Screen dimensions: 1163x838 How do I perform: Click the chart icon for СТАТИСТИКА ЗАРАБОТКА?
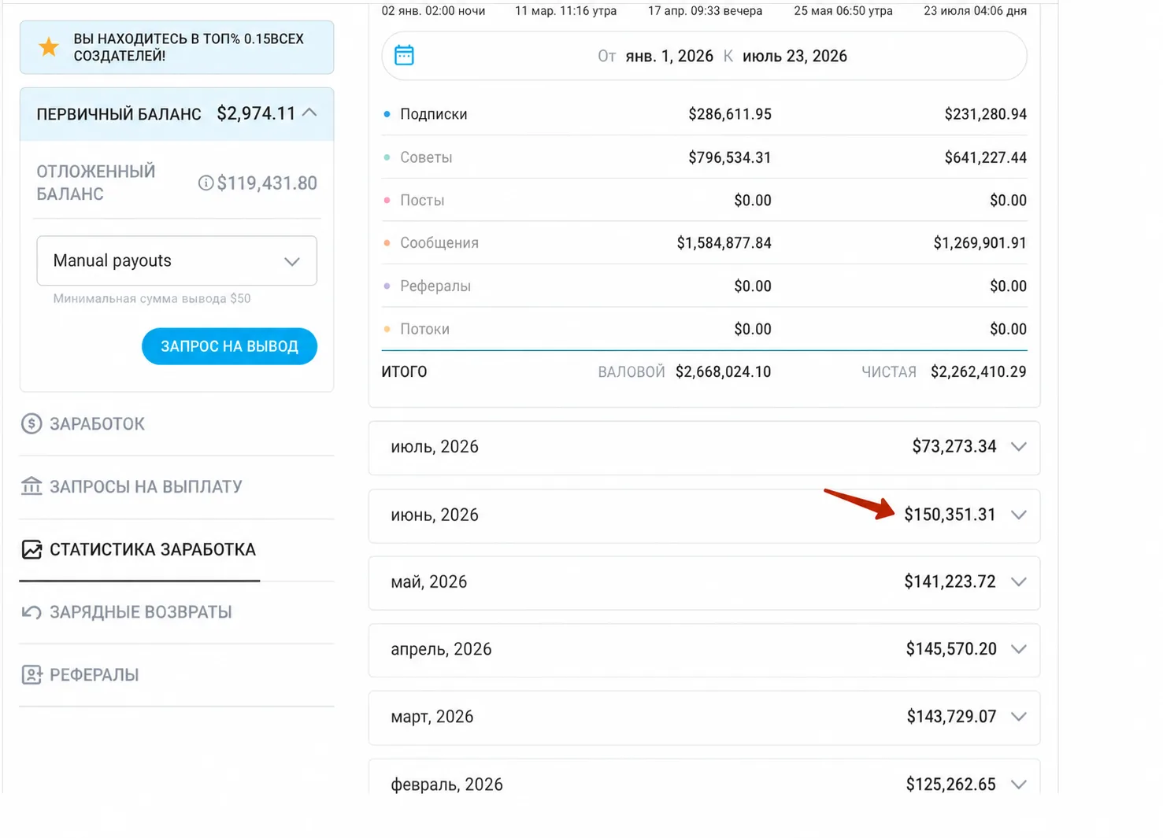tap(31, 549)
